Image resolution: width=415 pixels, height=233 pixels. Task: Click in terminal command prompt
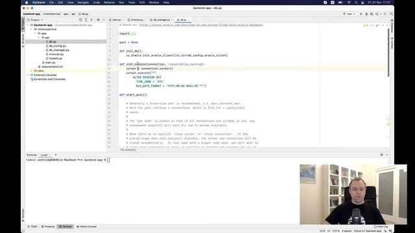(x=108, y=160)
